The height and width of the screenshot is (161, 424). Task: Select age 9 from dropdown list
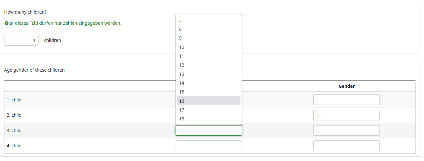209,38
